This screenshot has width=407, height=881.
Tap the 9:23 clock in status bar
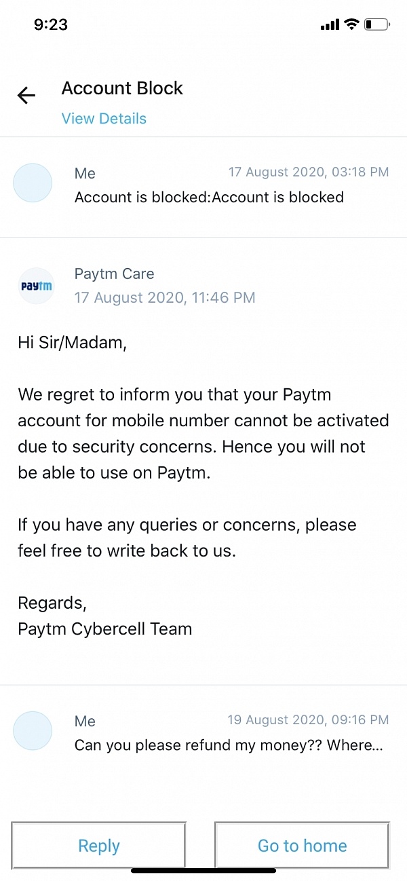pos(51,24)
